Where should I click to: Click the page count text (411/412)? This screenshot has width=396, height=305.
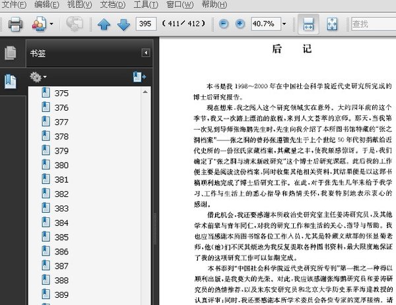pyautogui.click(x=183, y=24)
